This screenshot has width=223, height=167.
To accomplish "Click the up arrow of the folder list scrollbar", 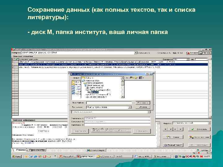I will coord(123,81).
